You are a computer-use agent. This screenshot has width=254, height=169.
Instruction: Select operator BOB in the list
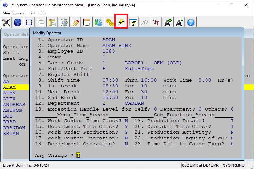[x=8, y=116]
